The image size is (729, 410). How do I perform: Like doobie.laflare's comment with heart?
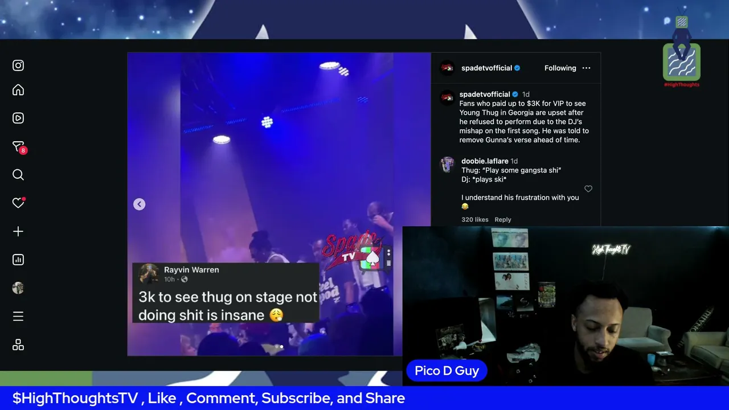588,188
